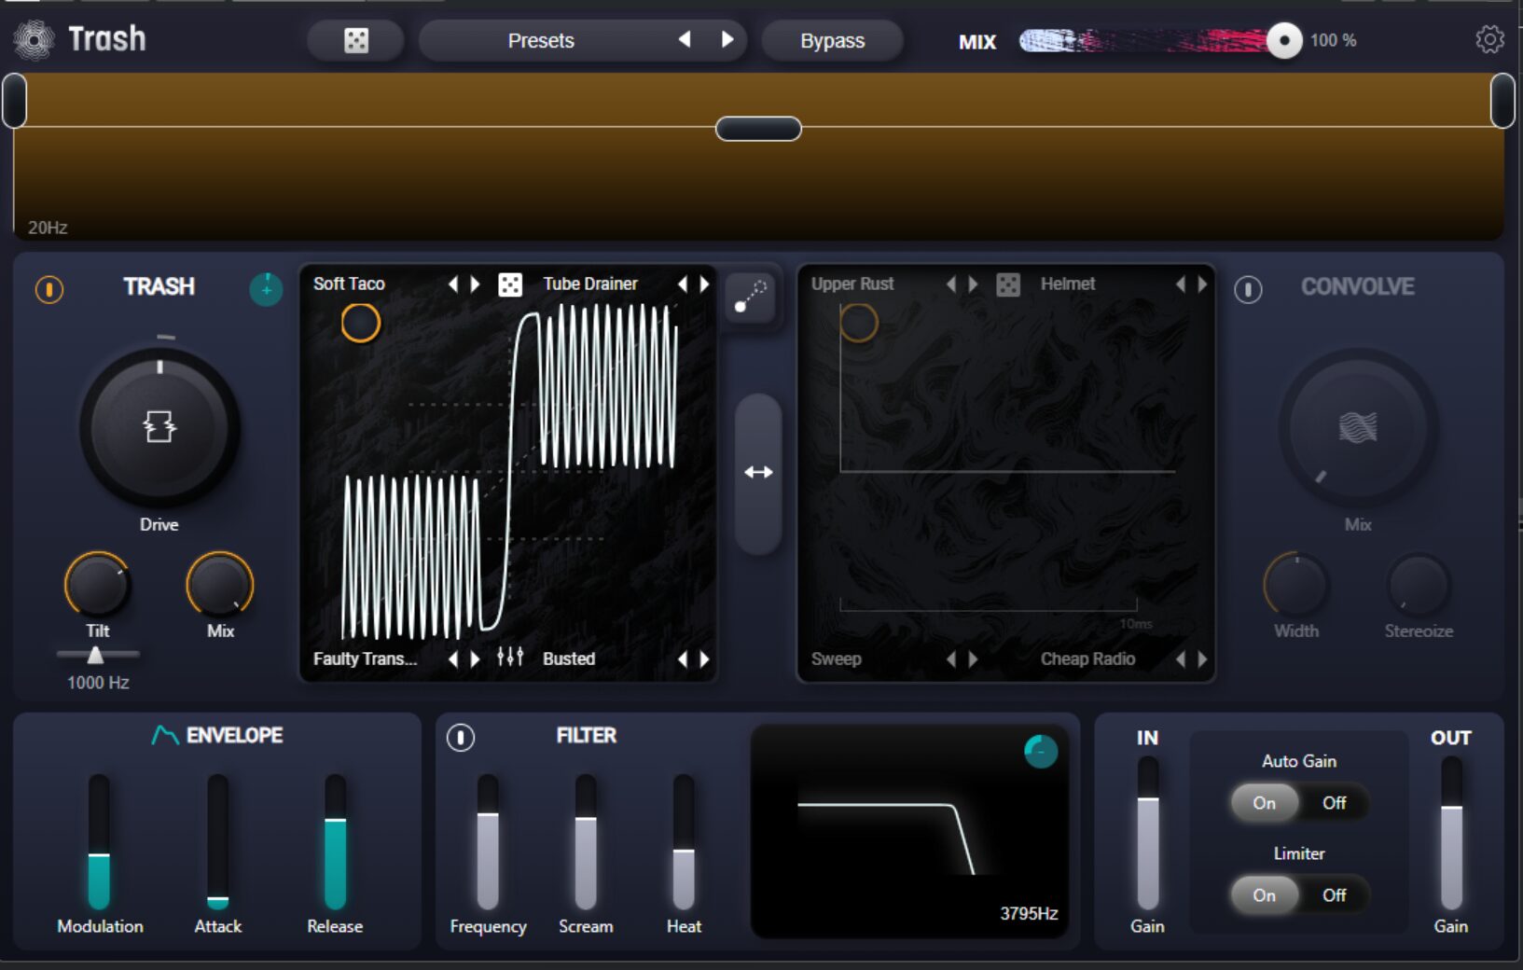
Task: Select previous Busted style
Action: click(682, 659)
